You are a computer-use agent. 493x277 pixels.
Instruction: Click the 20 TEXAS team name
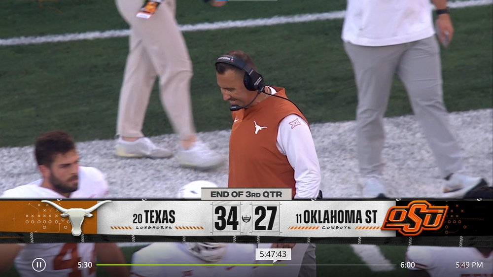[x=154, y=217]
